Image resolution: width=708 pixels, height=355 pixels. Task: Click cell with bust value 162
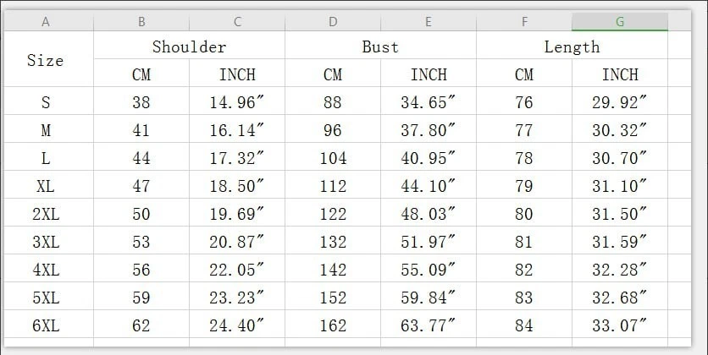coord(333,324)
